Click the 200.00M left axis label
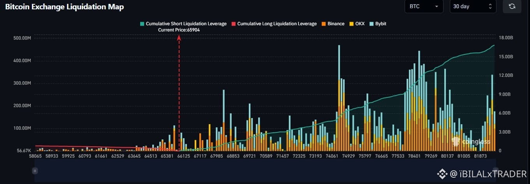Screen dimensions: 530x184 [22, 106]
